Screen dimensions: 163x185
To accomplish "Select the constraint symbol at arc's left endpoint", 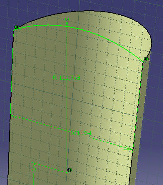I will click(x=17, y=27).
